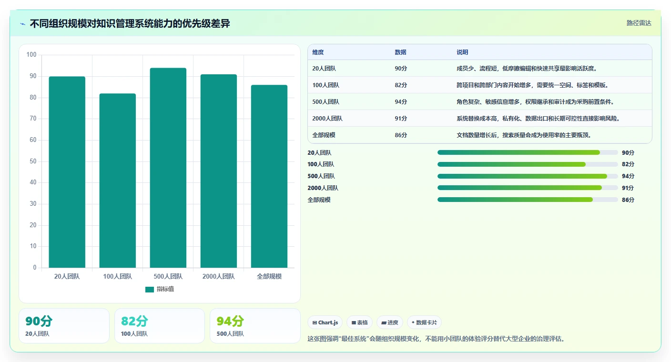671x362 pixels.
Task: Click the 100人团队 bar in chart
Action: [118, 181]
